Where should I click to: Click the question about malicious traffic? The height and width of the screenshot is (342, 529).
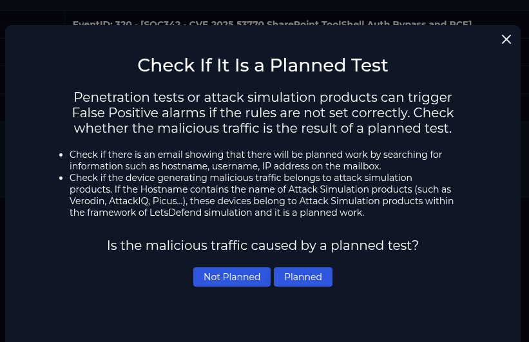(263, 245)
